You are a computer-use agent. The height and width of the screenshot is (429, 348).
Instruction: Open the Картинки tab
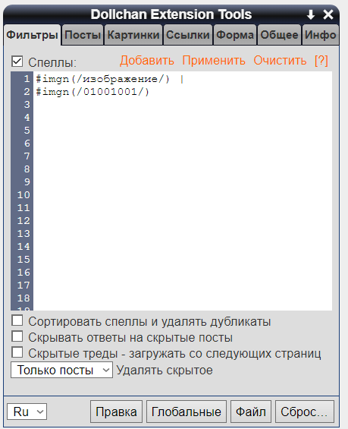pyautogui.click(x=133, y=35)
